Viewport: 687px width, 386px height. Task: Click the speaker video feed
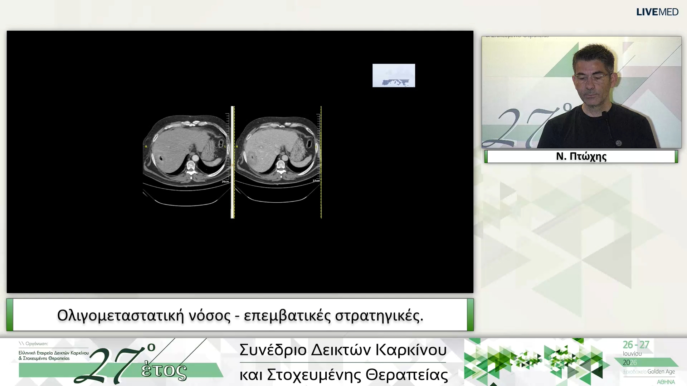pyautogui.click(x=581, y=92)
